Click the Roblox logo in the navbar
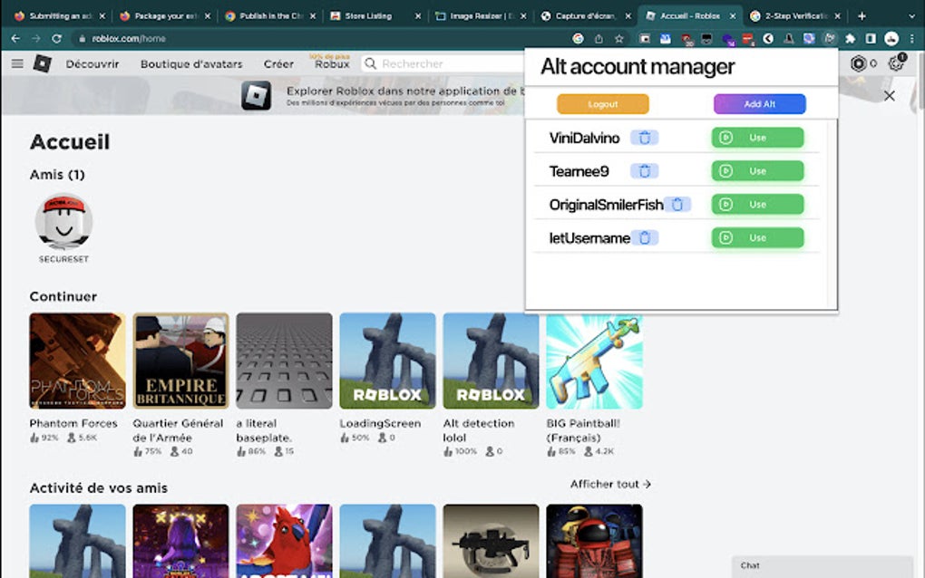 point(40,63)
